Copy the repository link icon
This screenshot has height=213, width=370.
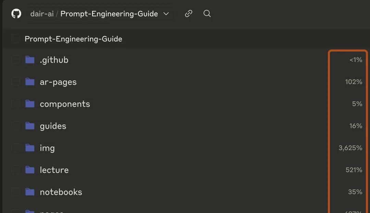pos(188,14)
